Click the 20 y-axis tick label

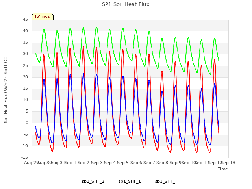tap(25, 77)
